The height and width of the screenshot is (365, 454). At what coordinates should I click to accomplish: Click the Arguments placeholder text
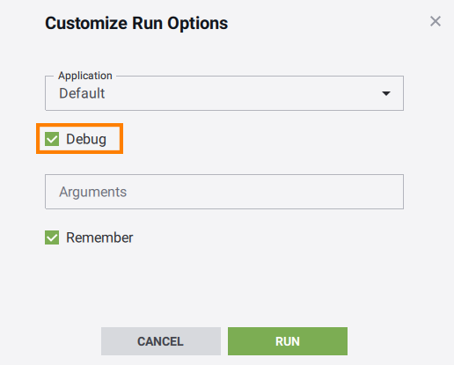92,193
